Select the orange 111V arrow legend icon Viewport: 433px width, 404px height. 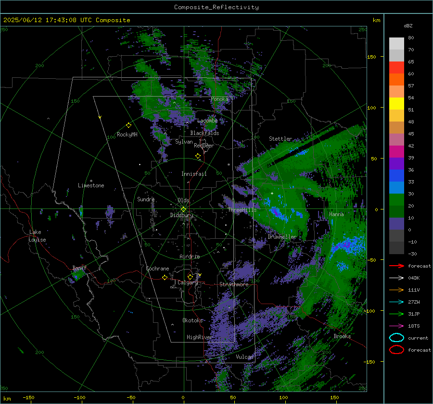click(x=396, y=290)
